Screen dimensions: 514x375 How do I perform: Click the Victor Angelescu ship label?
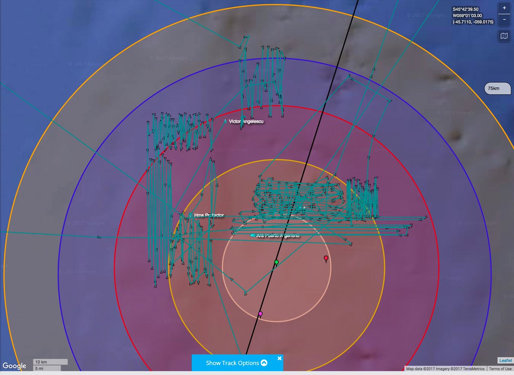pos(246,122)
